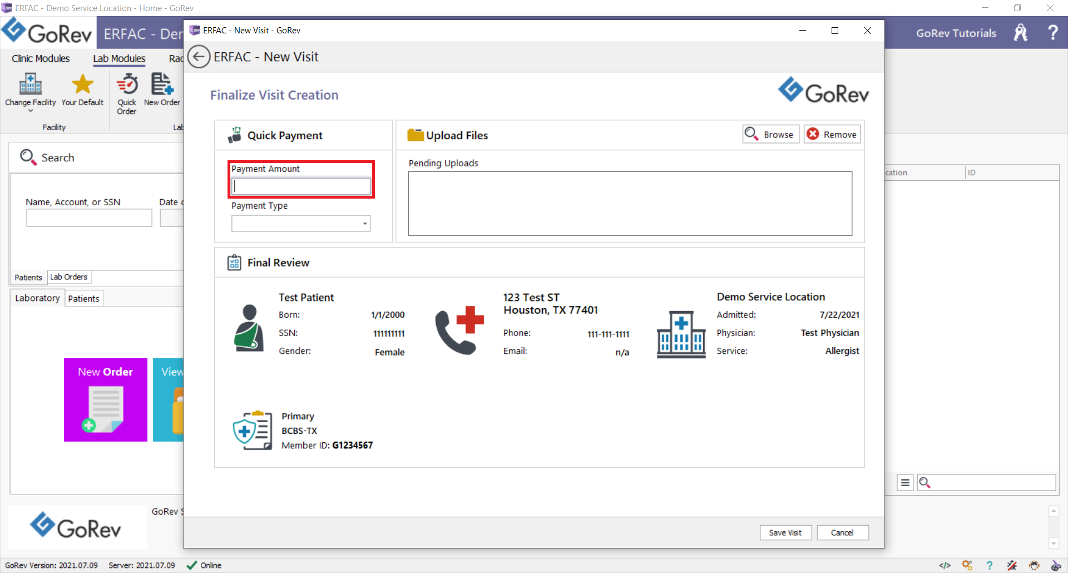Click the Browse button
Image resolution: width=1068 pixels, height=573 pixels.
(771, 134)
